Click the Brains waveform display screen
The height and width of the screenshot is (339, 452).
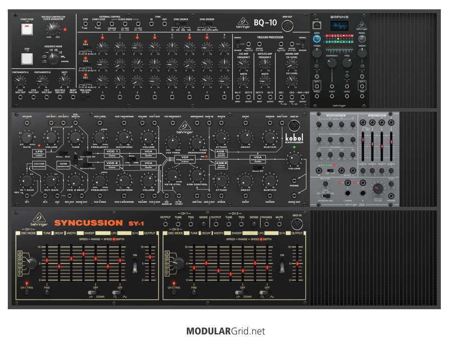339,26
